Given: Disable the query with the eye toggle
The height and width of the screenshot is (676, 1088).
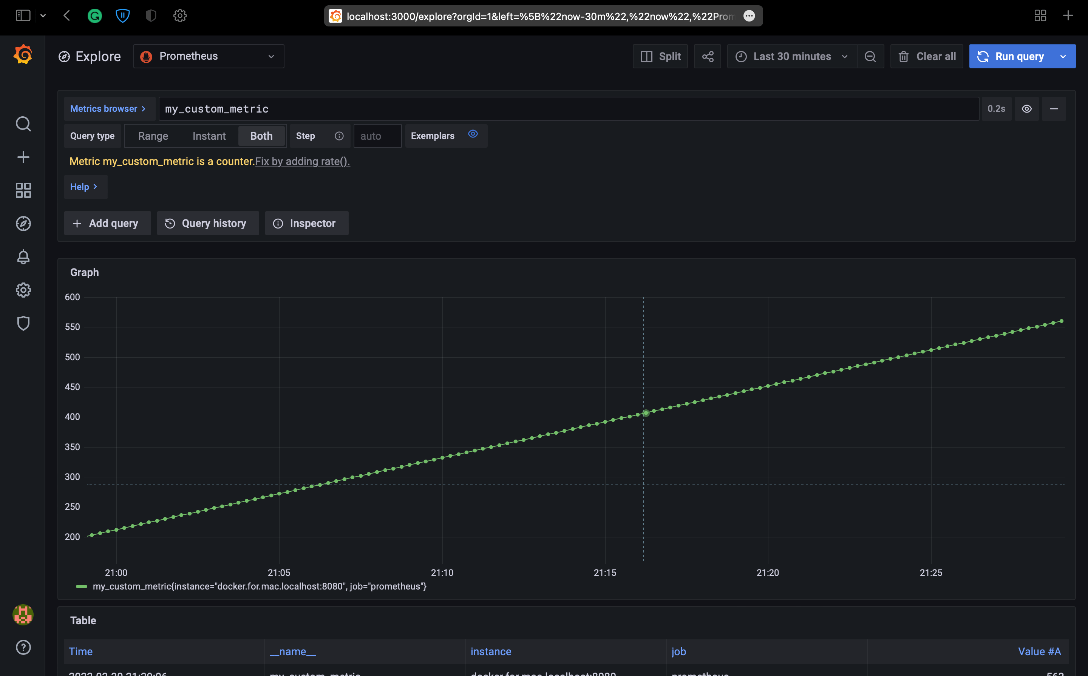Looking at the screenshot, I should [x=1026, y=108].
